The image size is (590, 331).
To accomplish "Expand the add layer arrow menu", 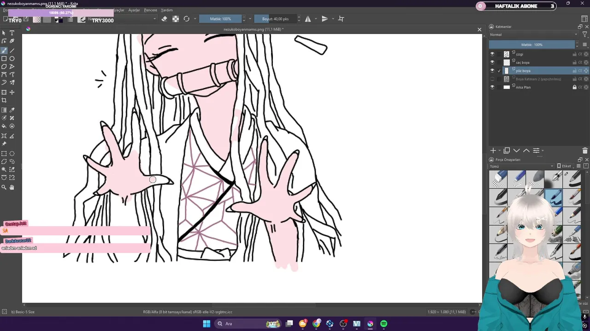I will click(x=500, y=151).
